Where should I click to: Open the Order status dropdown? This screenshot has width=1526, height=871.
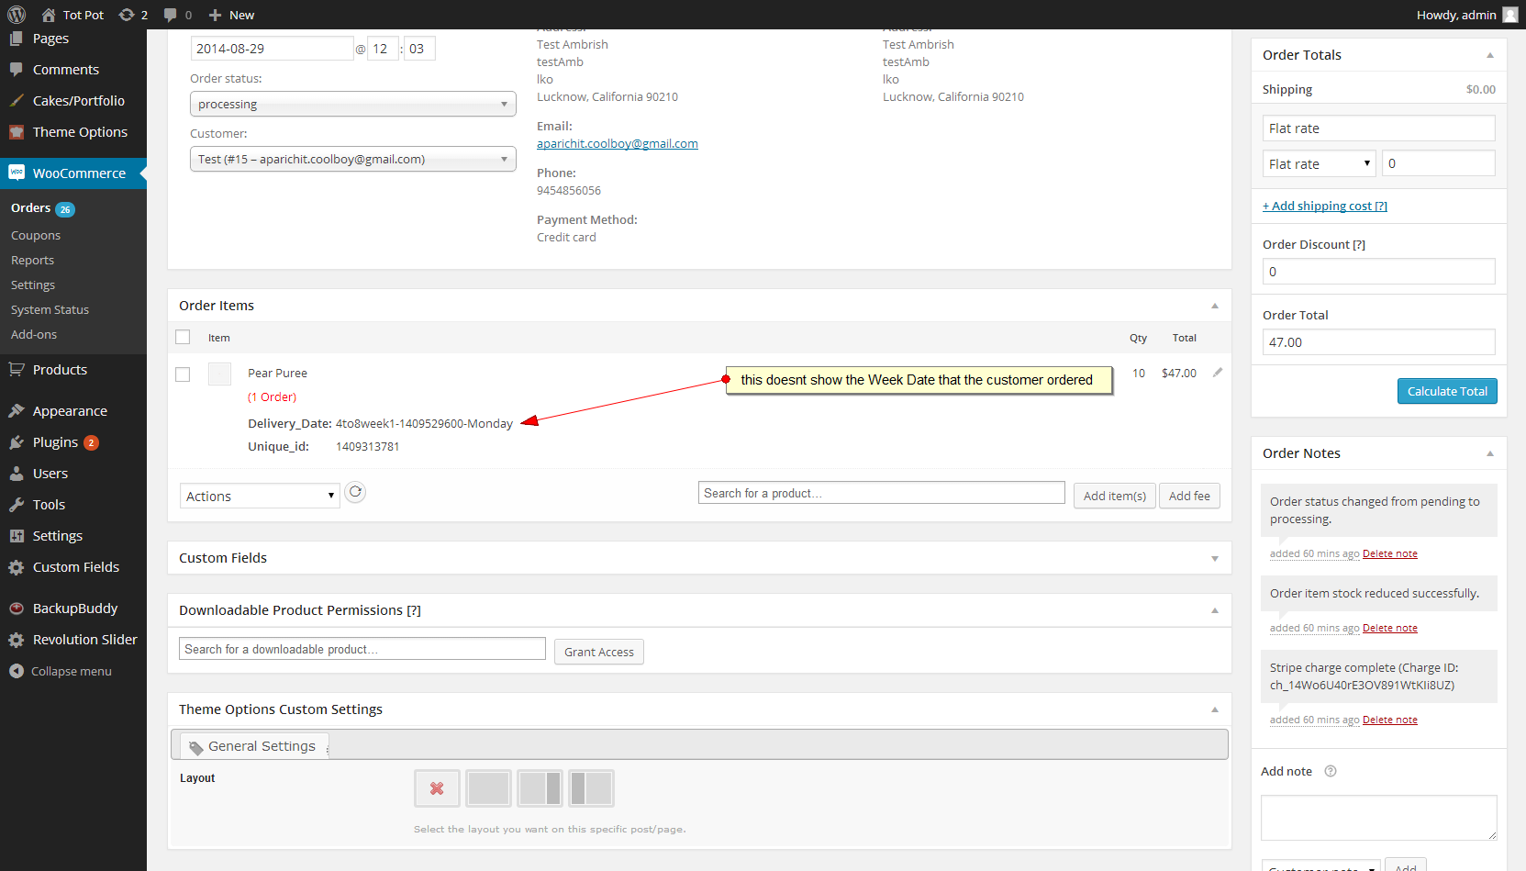coord(352,105)
